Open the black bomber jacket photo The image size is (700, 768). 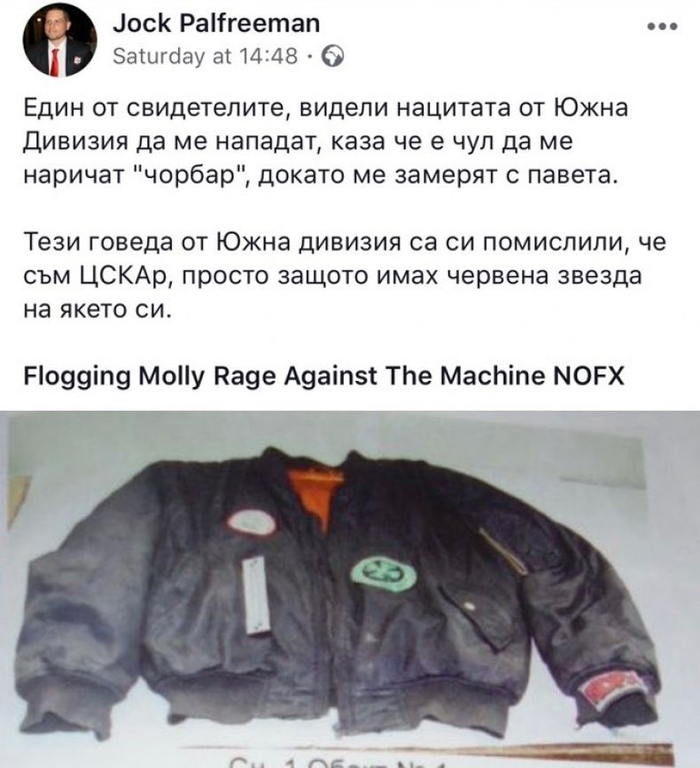click(x=350, y=589)
